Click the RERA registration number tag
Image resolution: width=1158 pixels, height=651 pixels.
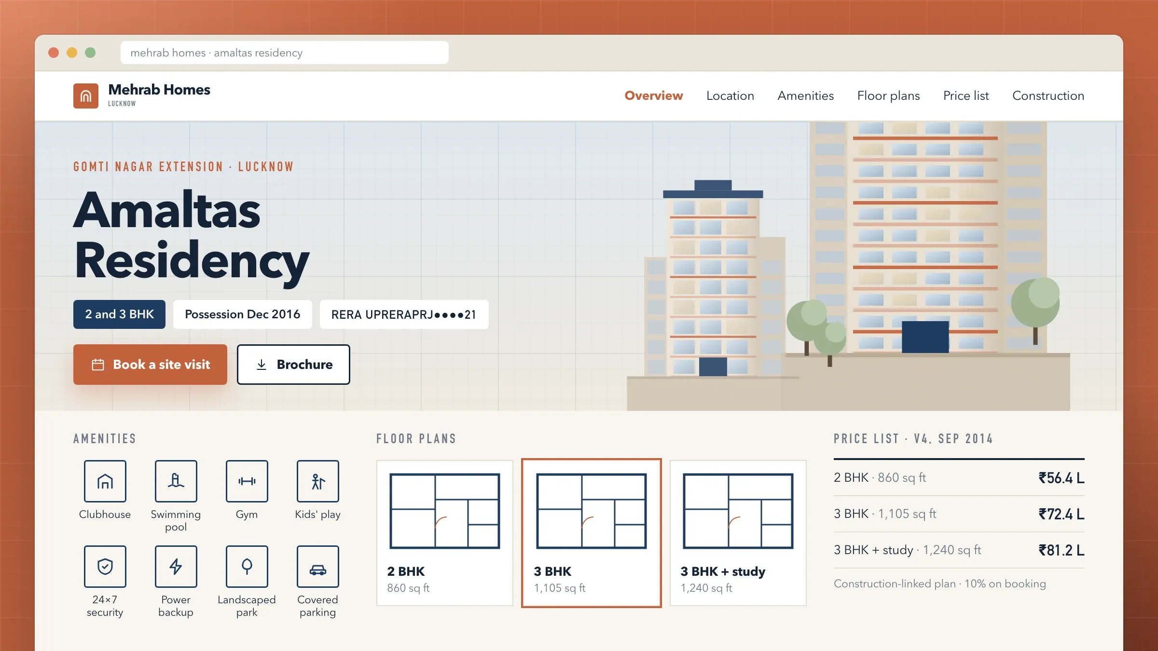click(x=404, y=314)
